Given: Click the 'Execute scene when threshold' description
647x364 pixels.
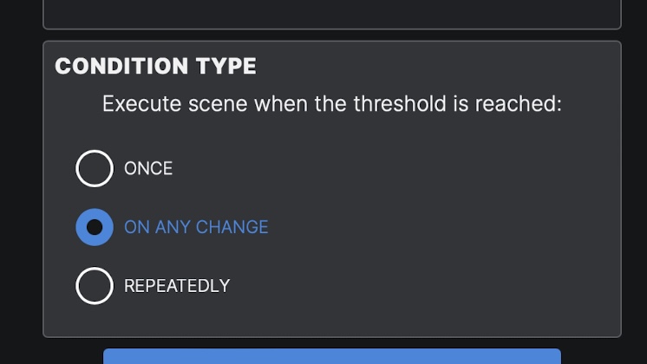Looking at the screenshot, I should coord(331,104).
